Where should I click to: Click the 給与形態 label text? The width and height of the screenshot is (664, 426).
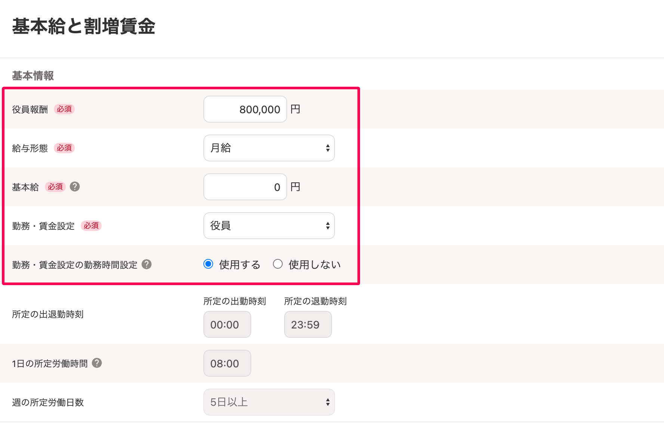pyautogui.click(x=30, y=148)
